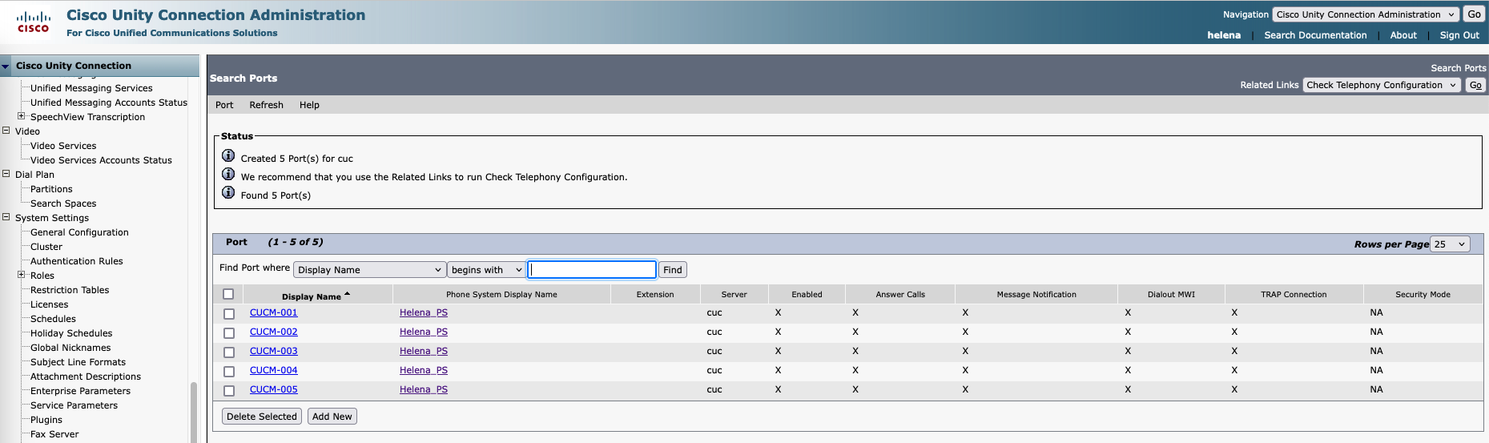Open the Rows per Page dropdown
Screen dimensions: 1489x443
coord(1451,244)
